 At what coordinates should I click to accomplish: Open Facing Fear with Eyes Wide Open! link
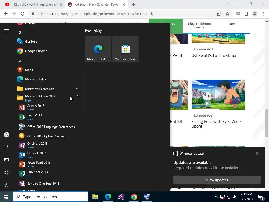pyautogui.click(x=216, y=124)
